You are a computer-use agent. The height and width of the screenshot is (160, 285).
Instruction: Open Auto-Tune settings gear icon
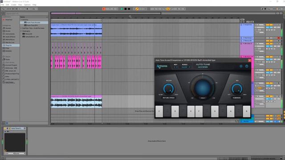click(241, 66)
